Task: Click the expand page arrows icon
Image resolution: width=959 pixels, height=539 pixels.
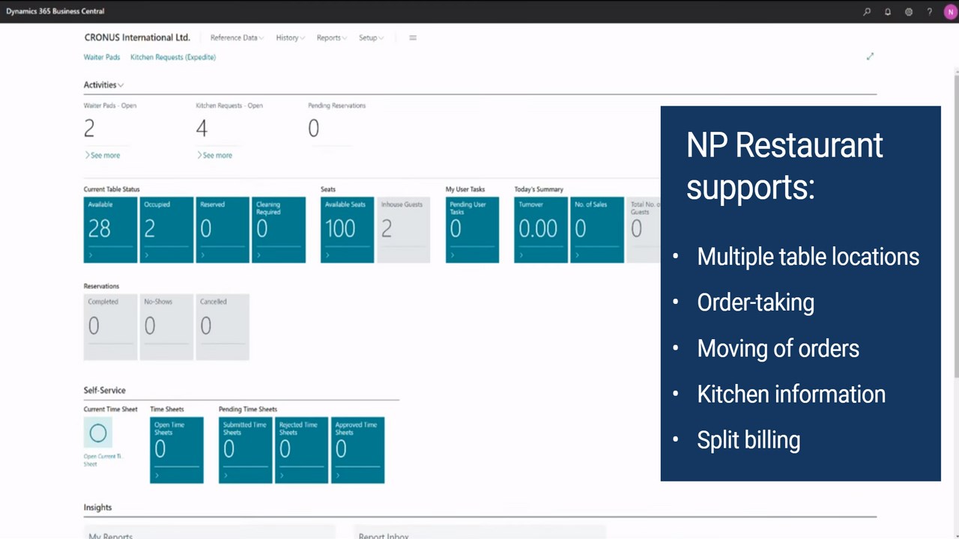Action: [870, 56]
